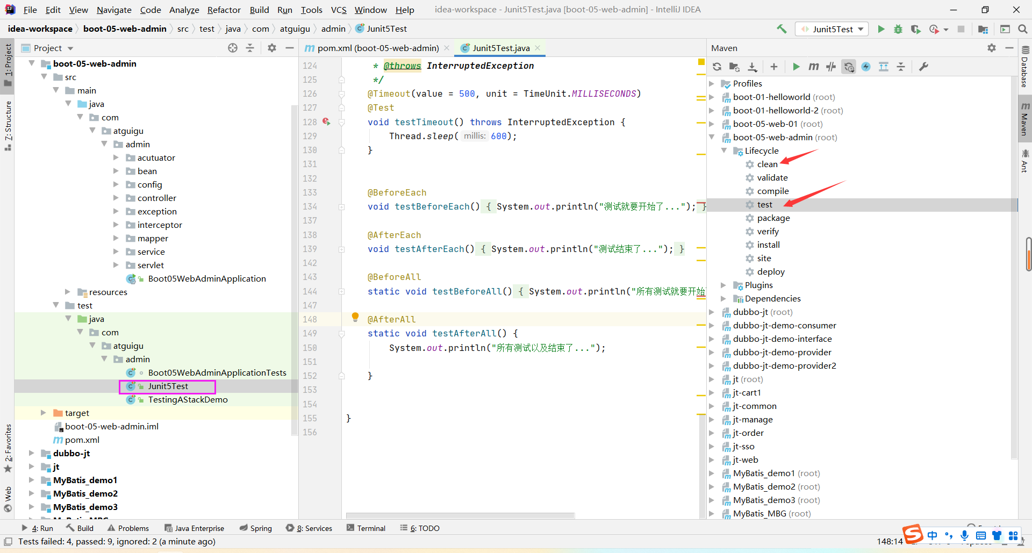Click the green Debug bug icon
This screenshot has height=553, width=1032.
point(898,29)
